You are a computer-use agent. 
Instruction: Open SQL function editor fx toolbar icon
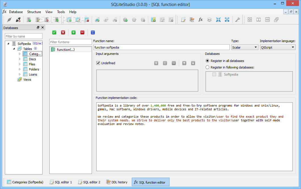click(x=200, y=20)
